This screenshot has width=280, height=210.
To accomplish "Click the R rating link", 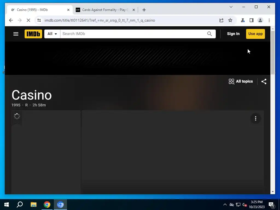I will pos(27,105).
